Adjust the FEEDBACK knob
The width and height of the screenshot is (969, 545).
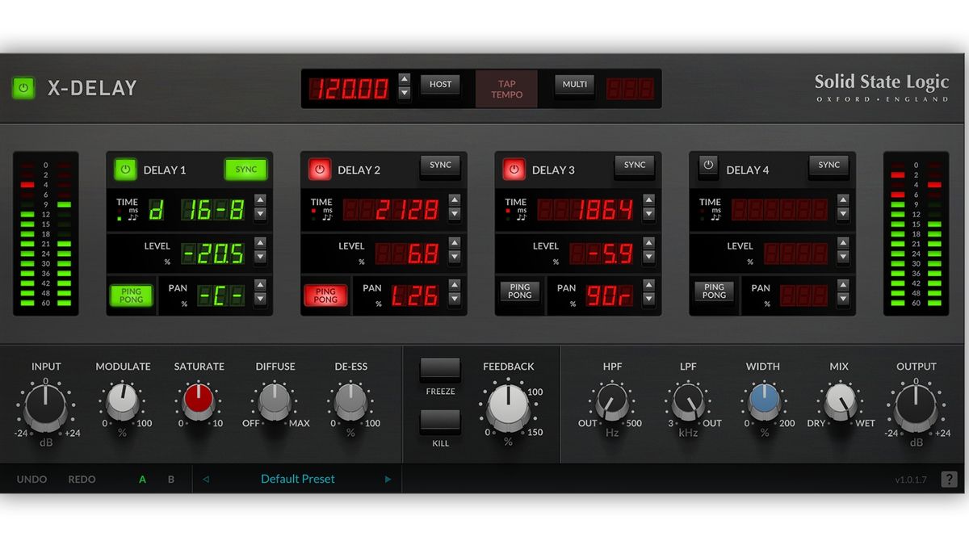coord(508,401)
